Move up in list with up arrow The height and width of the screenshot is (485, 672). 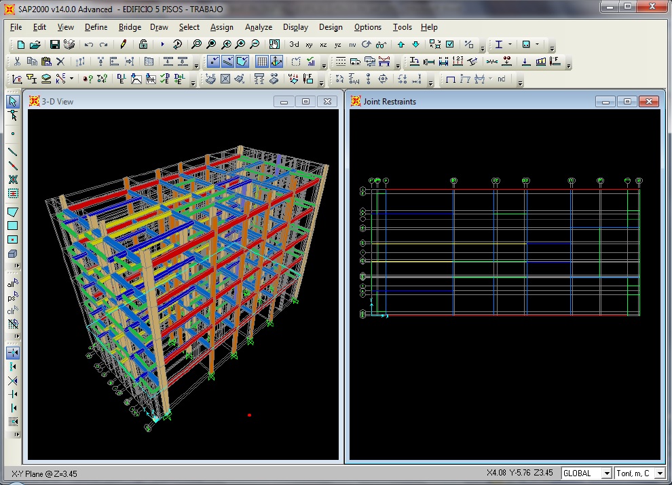pyautogui.click(x=400, y=44)
